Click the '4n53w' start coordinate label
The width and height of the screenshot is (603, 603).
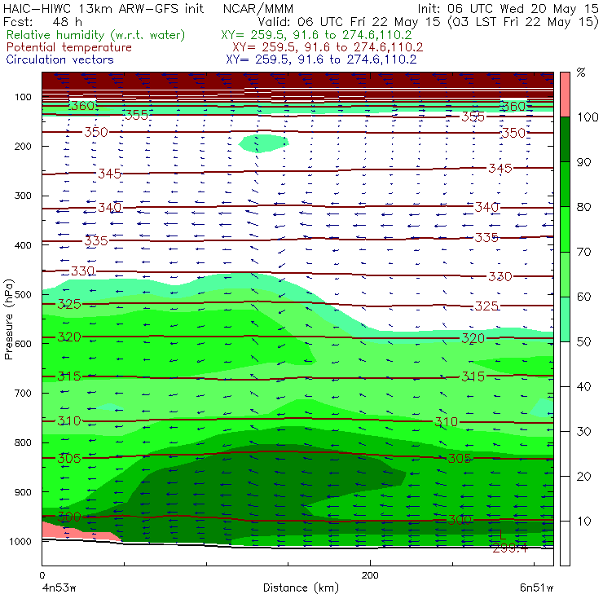coord(59,588)
